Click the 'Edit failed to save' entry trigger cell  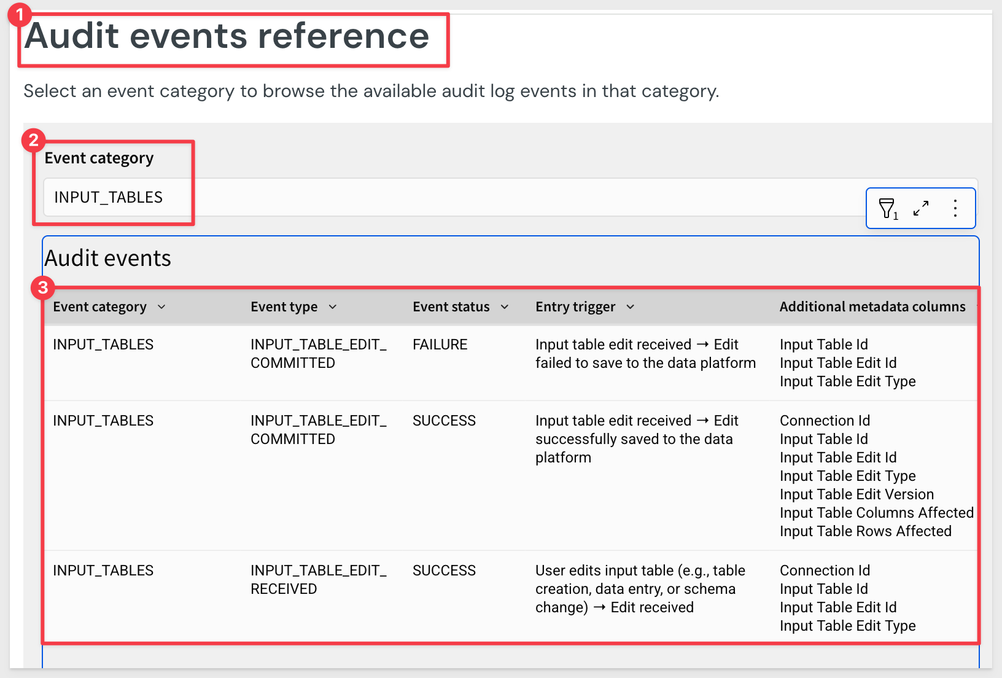[x=645, y=354]
